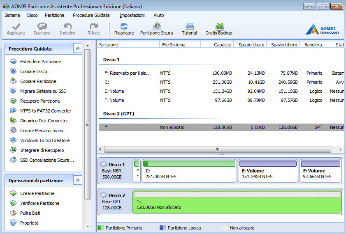Open the Procedura Guidata menu
Viewport: 346px width, 234px height.
(91, 15)
